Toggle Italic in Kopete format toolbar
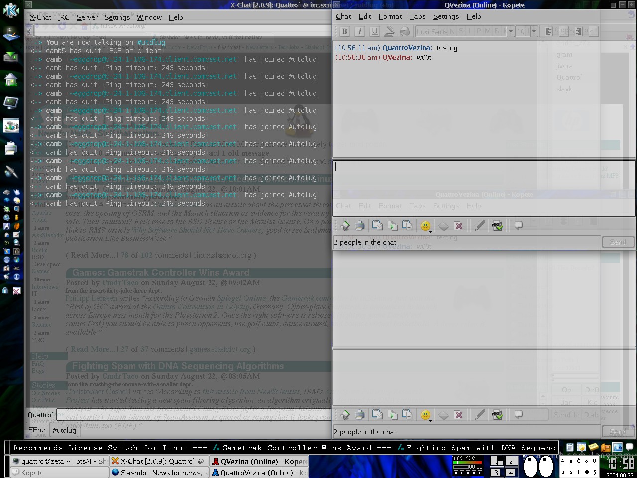637x478 pixels. (x=360, y=31)
